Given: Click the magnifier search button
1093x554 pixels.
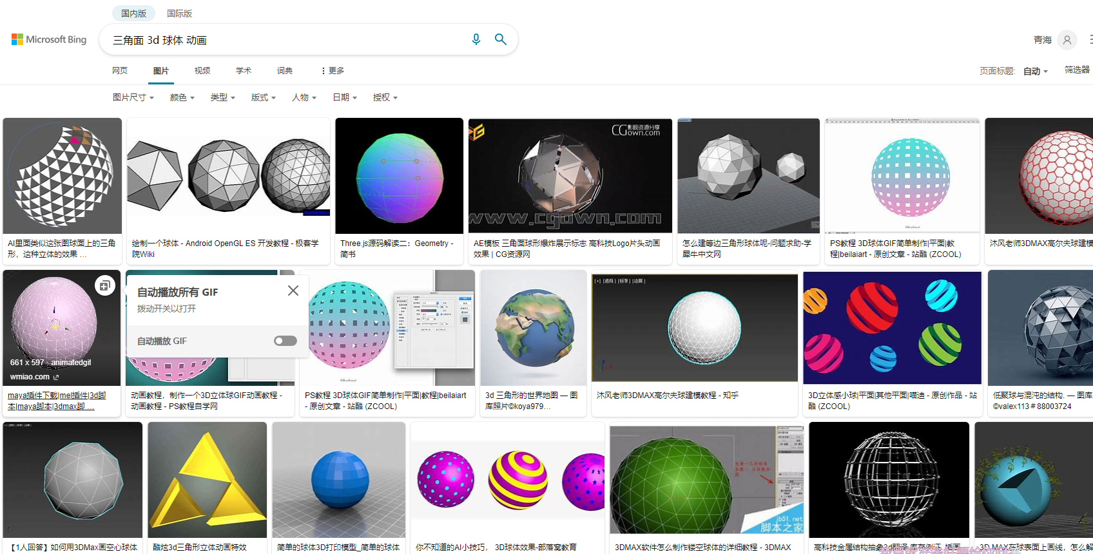Looking at the screenshot, I should [501, 39].
